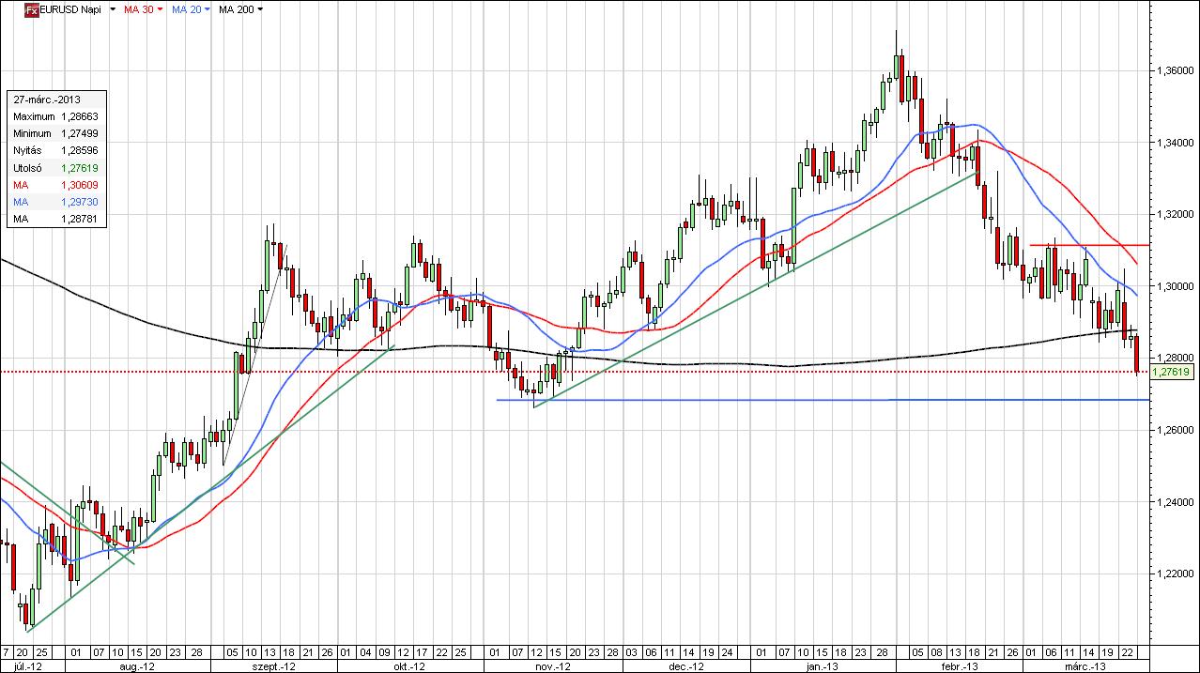Click the aug.-12 month label
Viewport: 1200px width, 673px height.
pos(136,665)
